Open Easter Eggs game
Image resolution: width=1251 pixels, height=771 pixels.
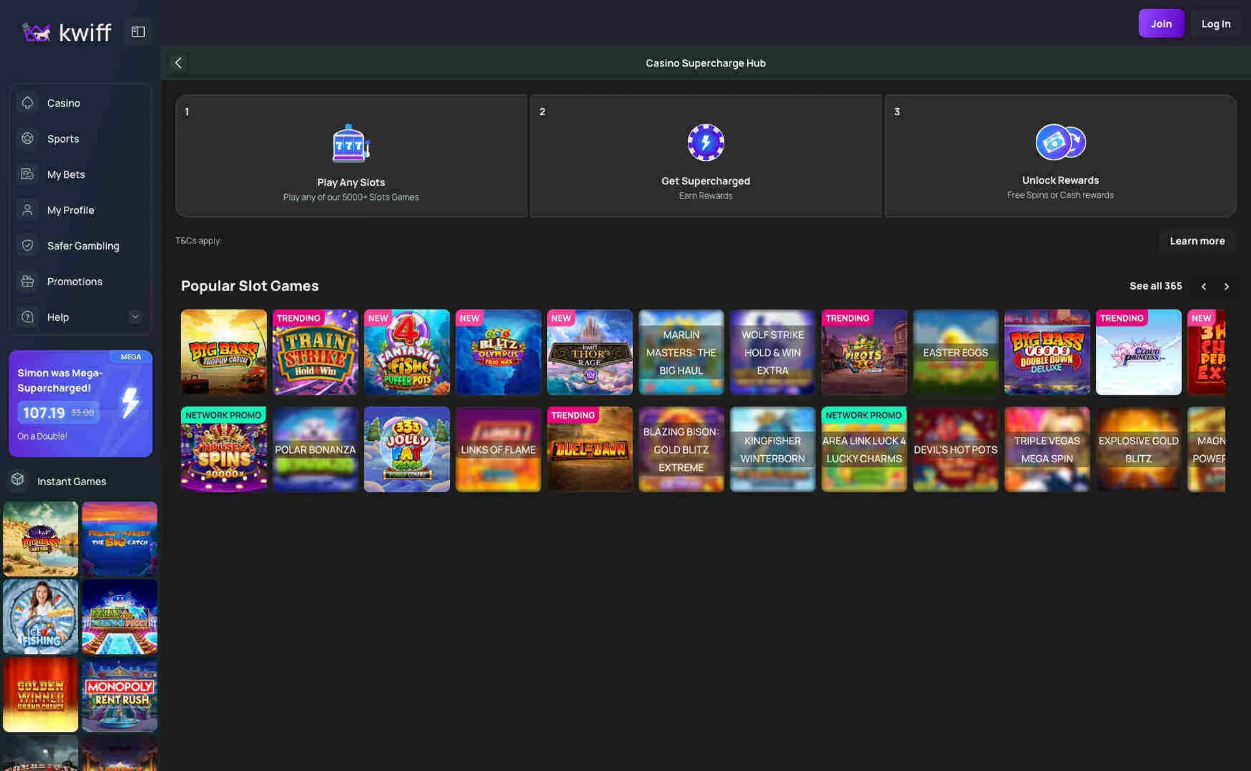pos(955,352)
